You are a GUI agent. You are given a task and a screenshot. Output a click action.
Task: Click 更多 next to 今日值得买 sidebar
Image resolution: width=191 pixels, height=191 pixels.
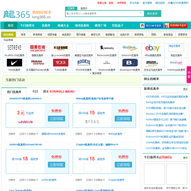click(x=185, y=158)
